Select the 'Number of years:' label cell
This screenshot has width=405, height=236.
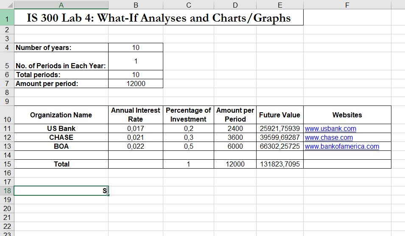point(61,47)
